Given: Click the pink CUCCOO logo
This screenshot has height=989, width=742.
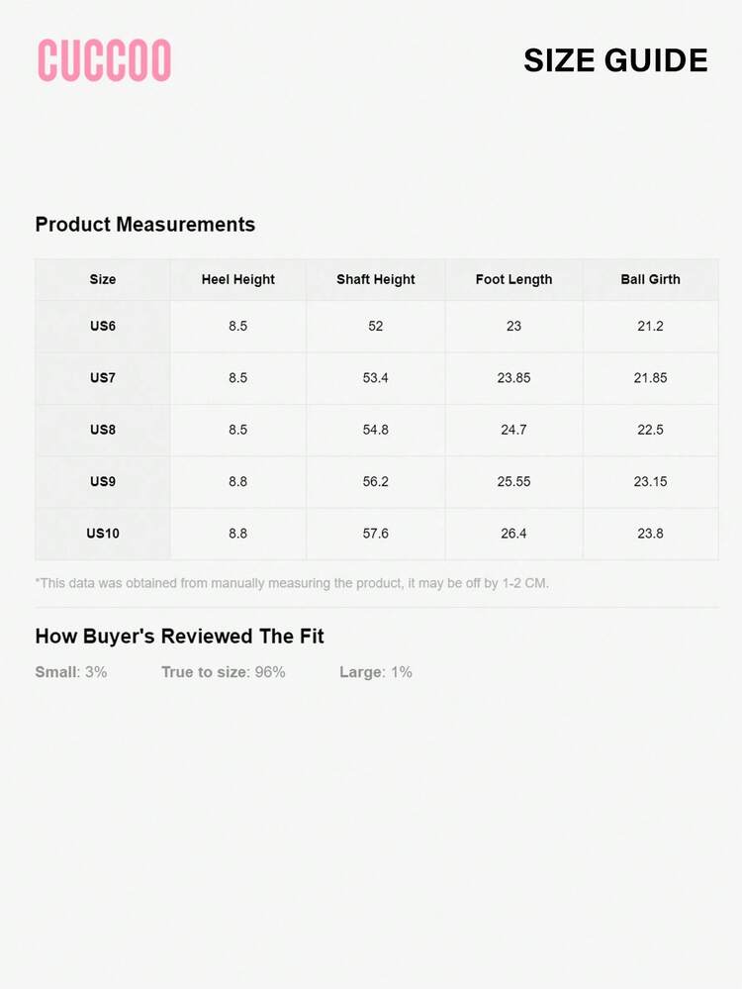Looking at the screenshot, I should click(104, 60).
